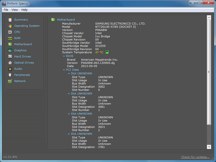The image size is (216, 162).
Task: Collapse Slot UNKNOWN with designation J7B1
Action: coord(69,134)
